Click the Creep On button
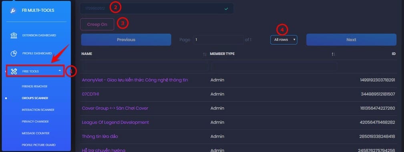This screenshot has width=404, height=152. click(97, 24)
